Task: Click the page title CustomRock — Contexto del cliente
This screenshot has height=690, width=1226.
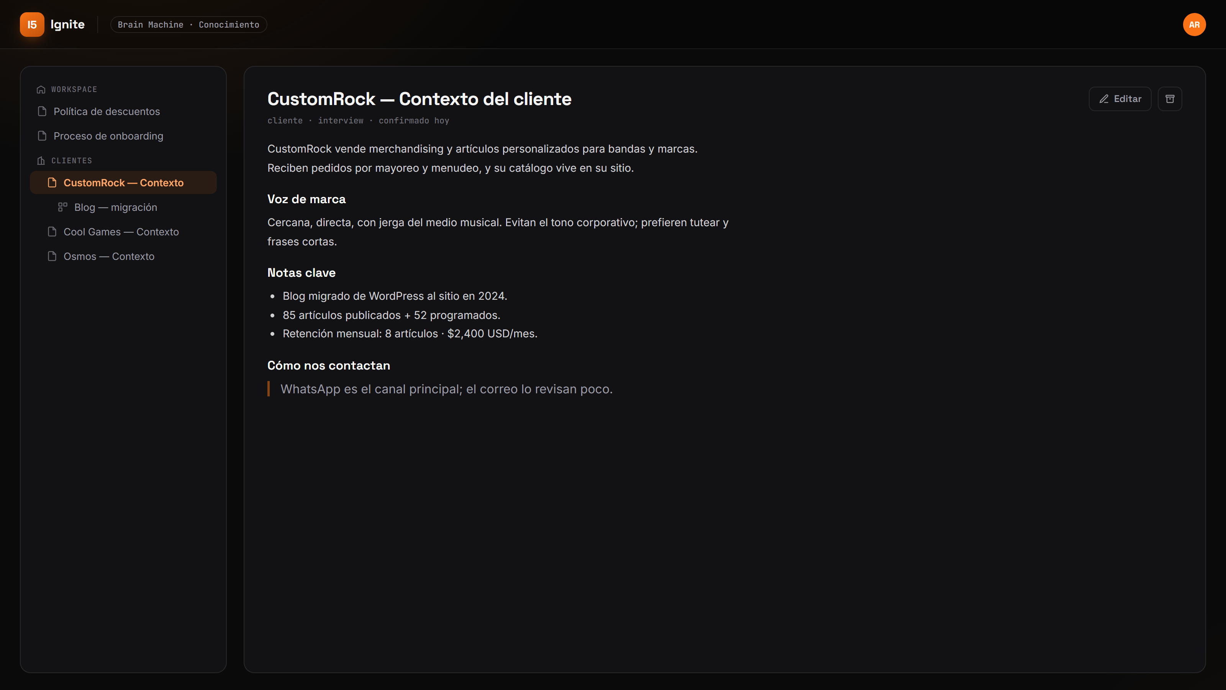Action: click(x=419, y=99)
